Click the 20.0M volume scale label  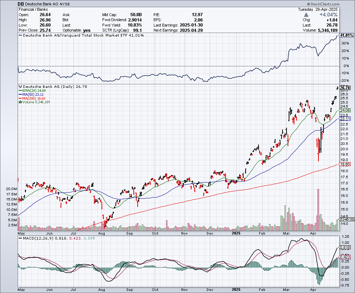pos(11,189)
